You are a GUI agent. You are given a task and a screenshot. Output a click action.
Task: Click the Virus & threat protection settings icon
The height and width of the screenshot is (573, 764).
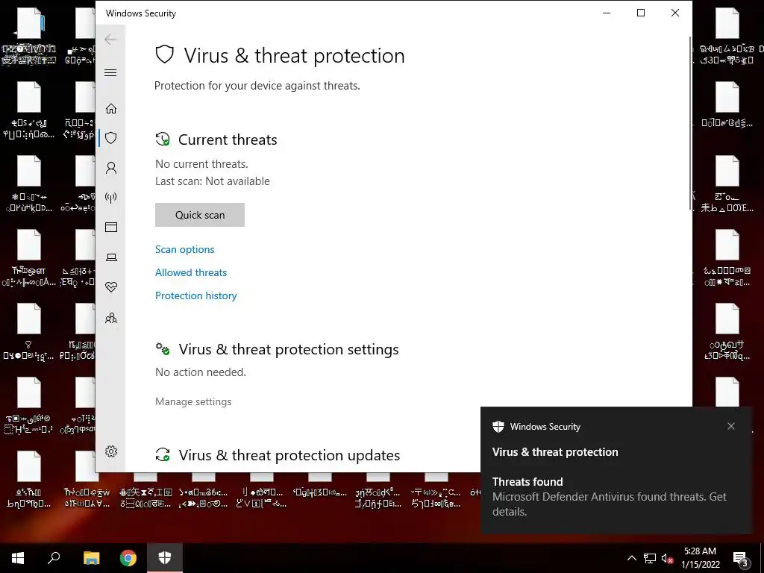pyautogui.click(x=163, y=349)
